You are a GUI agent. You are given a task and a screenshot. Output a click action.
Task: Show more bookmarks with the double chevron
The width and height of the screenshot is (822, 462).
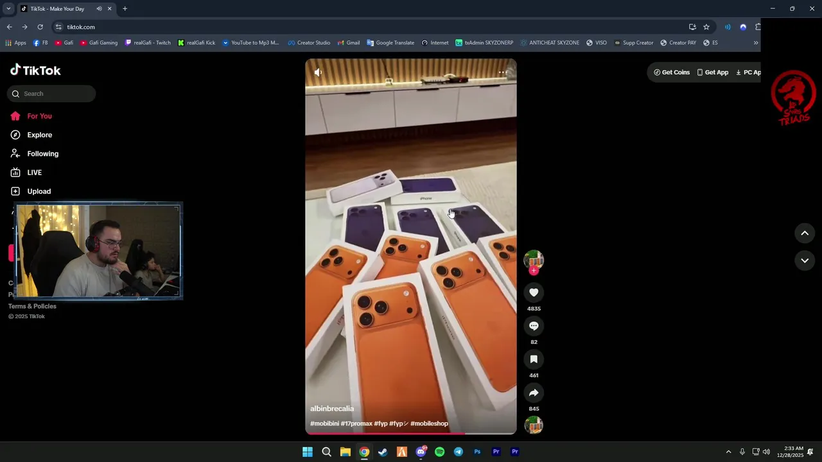pos(755,43)
